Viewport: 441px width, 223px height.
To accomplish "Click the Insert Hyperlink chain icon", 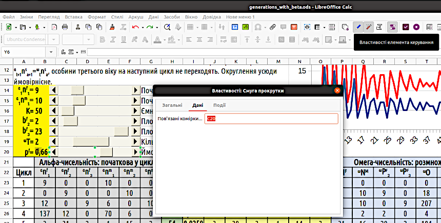I will coord(272,27).
